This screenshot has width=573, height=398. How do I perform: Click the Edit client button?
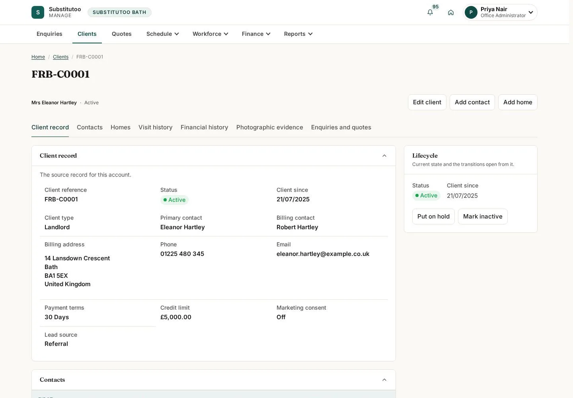pyautogui.click(x=427, y=102)
